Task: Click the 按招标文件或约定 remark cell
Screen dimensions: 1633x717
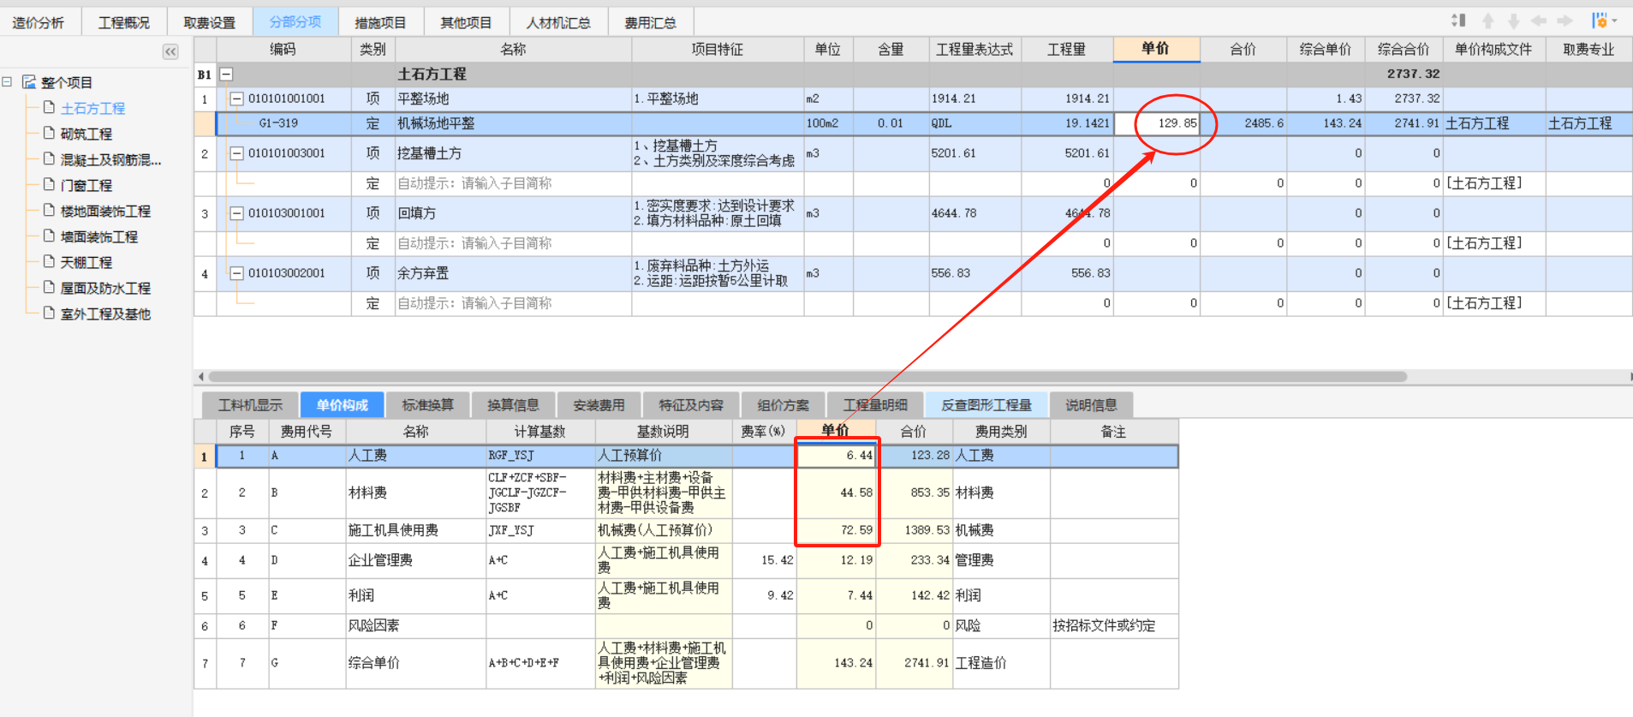Action: 1114,625
